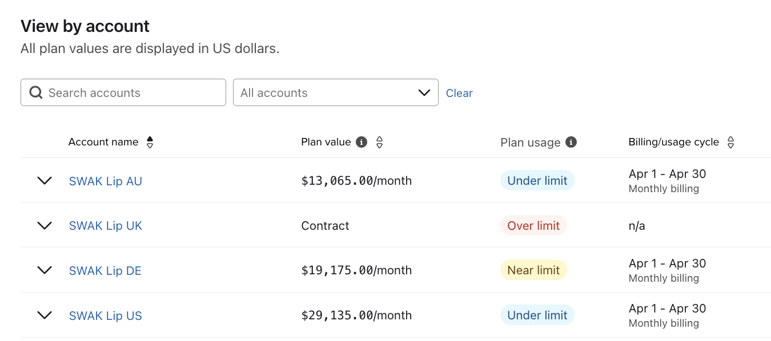771x341 pixels.
Task: Expand the SWAK Lip US row
Action: tap(45, 315)
